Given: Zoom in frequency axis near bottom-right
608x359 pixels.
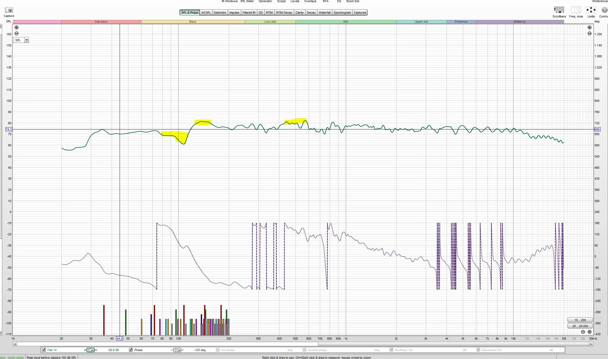Looking at the screenshot, I should [589, 332].
